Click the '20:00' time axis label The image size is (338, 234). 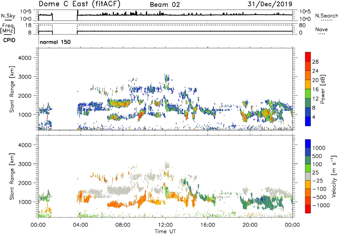(x=250, y=225)
